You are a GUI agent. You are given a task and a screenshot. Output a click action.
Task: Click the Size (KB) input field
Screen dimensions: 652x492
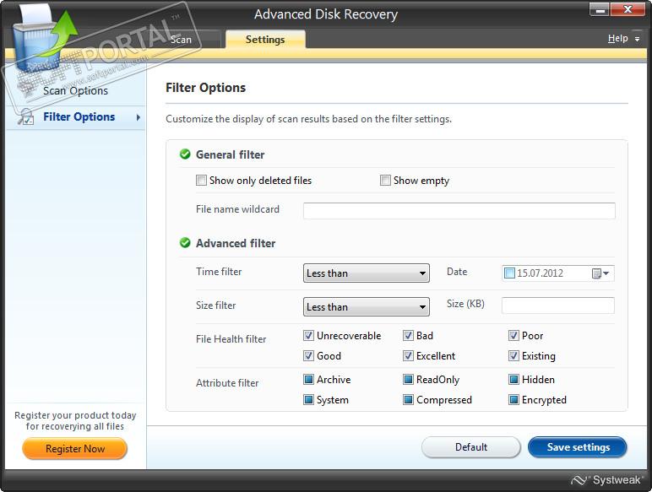[x=558, y=305]
